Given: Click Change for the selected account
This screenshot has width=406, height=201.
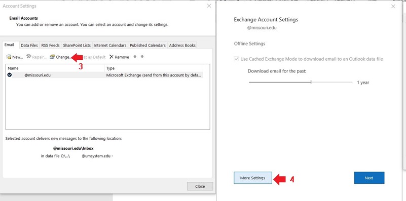Looking at the screenshot, I should pyautogui.click(x=60, y=57).
